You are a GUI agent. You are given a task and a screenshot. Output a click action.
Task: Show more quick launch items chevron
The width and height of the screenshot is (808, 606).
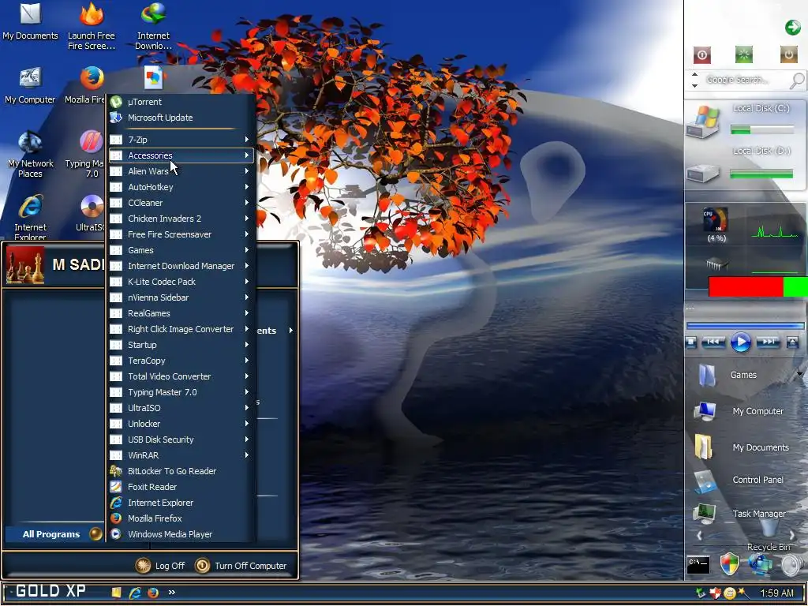[x=171, y=592]
